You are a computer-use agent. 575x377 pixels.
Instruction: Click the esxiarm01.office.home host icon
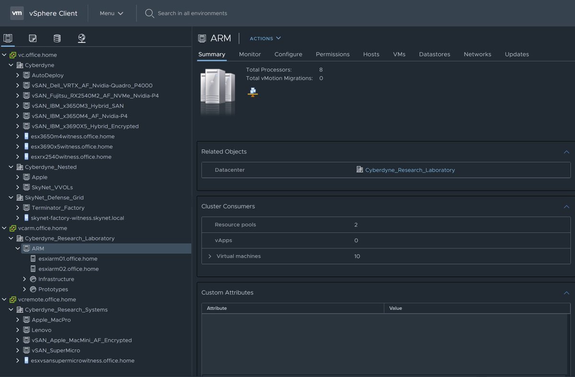click(33, 259)
